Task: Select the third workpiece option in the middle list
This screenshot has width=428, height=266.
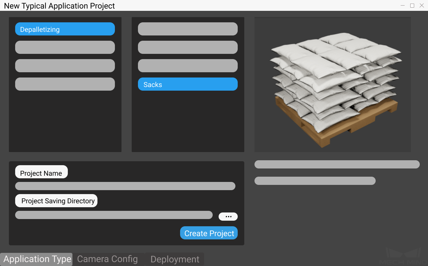Action: click(188, 66)
